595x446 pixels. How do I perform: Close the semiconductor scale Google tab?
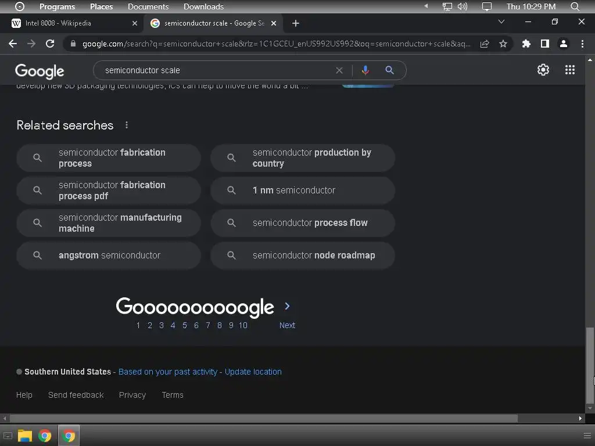[274, 23]
